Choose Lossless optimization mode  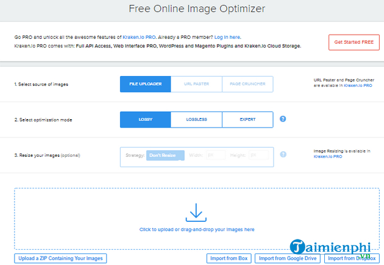point(196,120)
